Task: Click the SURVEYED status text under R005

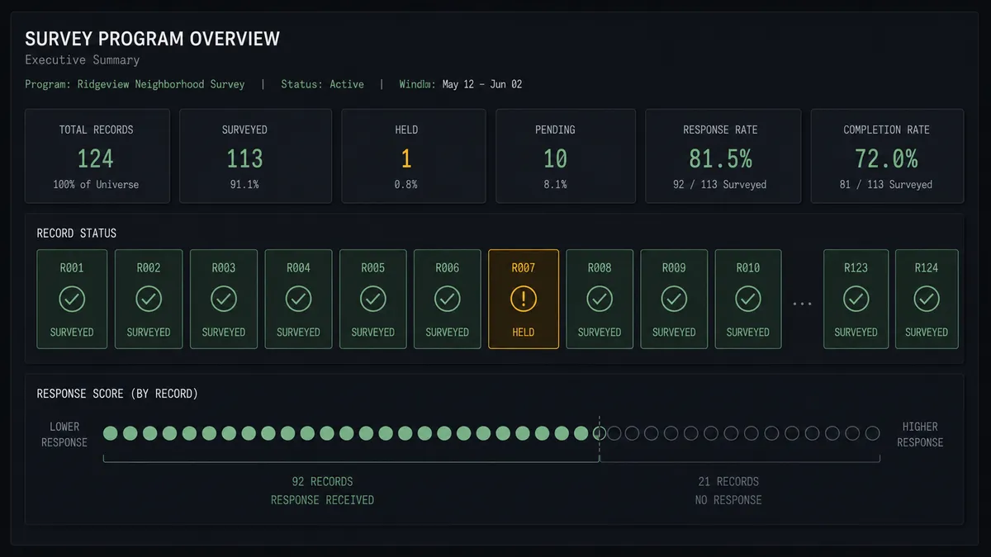Action: [x=373, y=333]
